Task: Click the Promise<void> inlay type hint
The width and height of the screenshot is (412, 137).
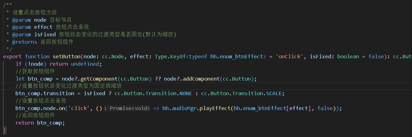Action: pos(130,108)
